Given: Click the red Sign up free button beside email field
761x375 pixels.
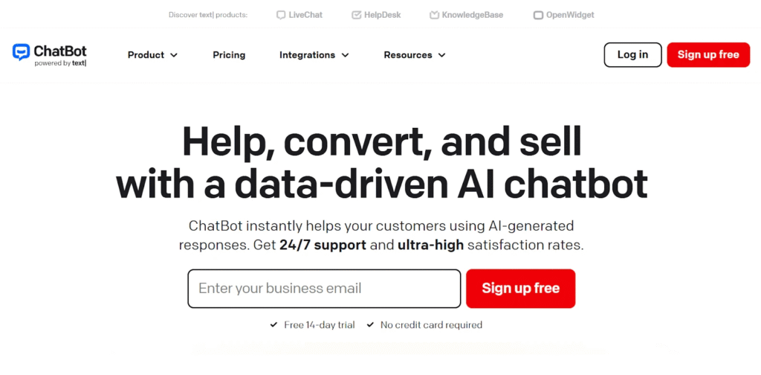Looking at the screenshot, I should click(x=520, y=289).
